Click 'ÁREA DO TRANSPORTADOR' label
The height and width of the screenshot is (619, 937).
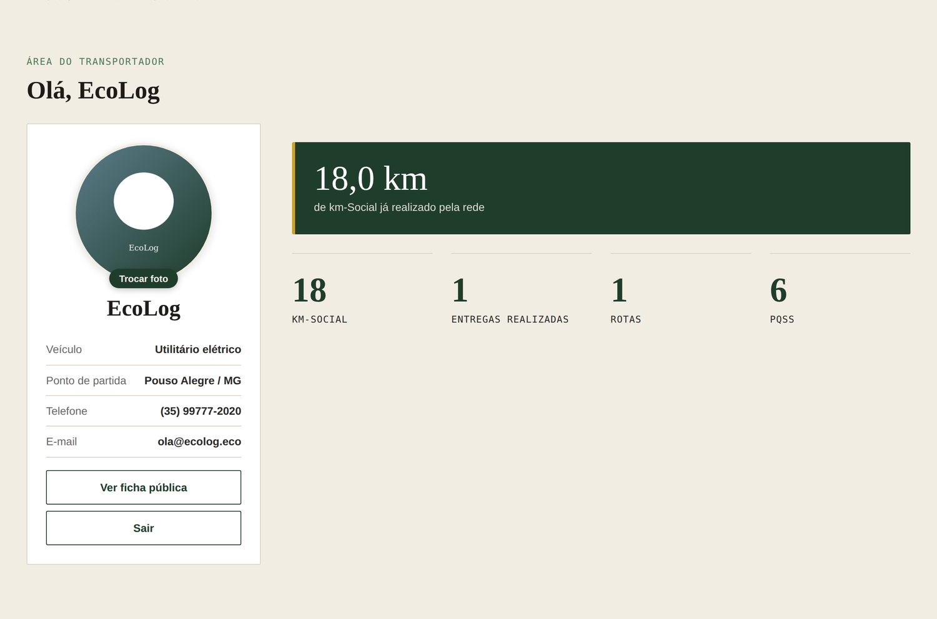pos(96,61)
